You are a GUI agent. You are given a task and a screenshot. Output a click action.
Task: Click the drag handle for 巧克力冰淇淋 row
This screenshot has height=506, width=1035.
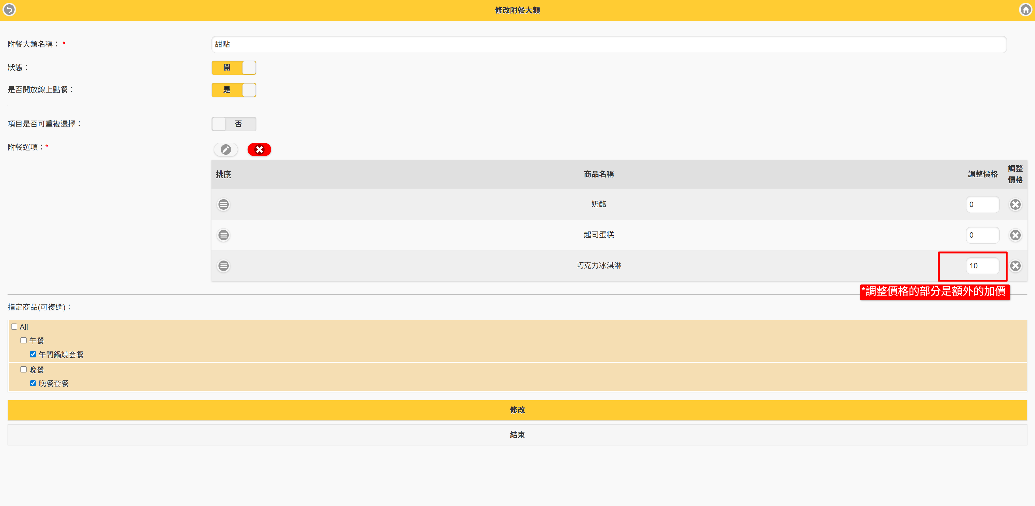224,266
